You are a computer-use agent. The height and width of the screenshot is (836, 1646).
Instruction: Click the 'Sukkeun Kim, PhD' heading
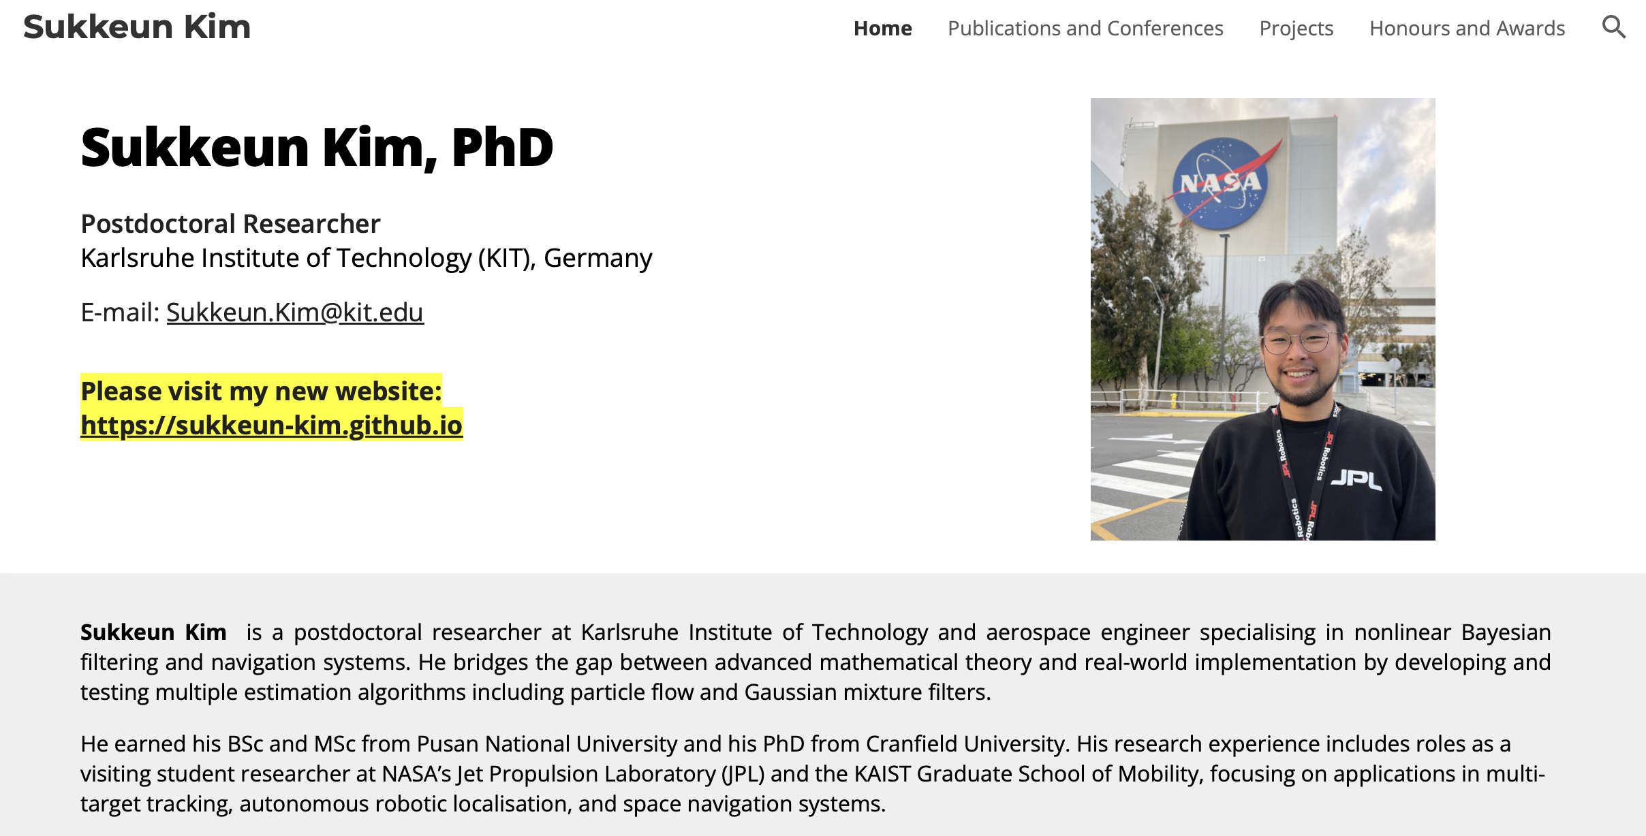pyautogui.click(x=317, y=148)
